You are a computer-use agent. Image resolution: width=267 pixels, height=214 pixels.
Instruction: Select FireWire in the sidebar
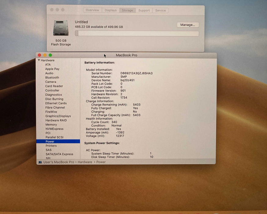[x=51, y=112]
